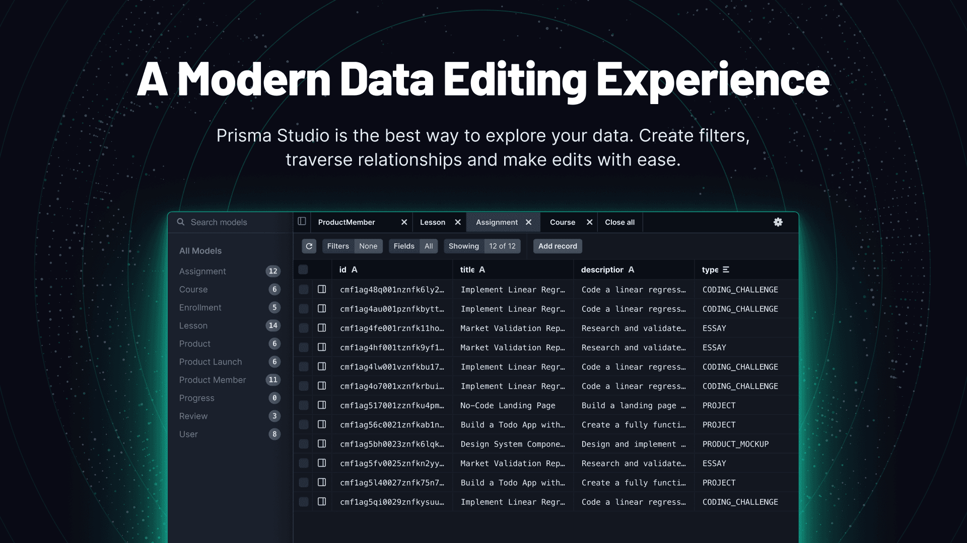Open the Showing 12 of 12 dropdown
The image size is (967, 543).
click(482, 246)
